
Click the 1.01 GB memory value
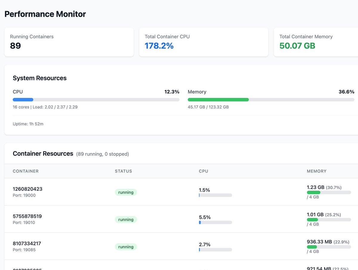(315, 215)
